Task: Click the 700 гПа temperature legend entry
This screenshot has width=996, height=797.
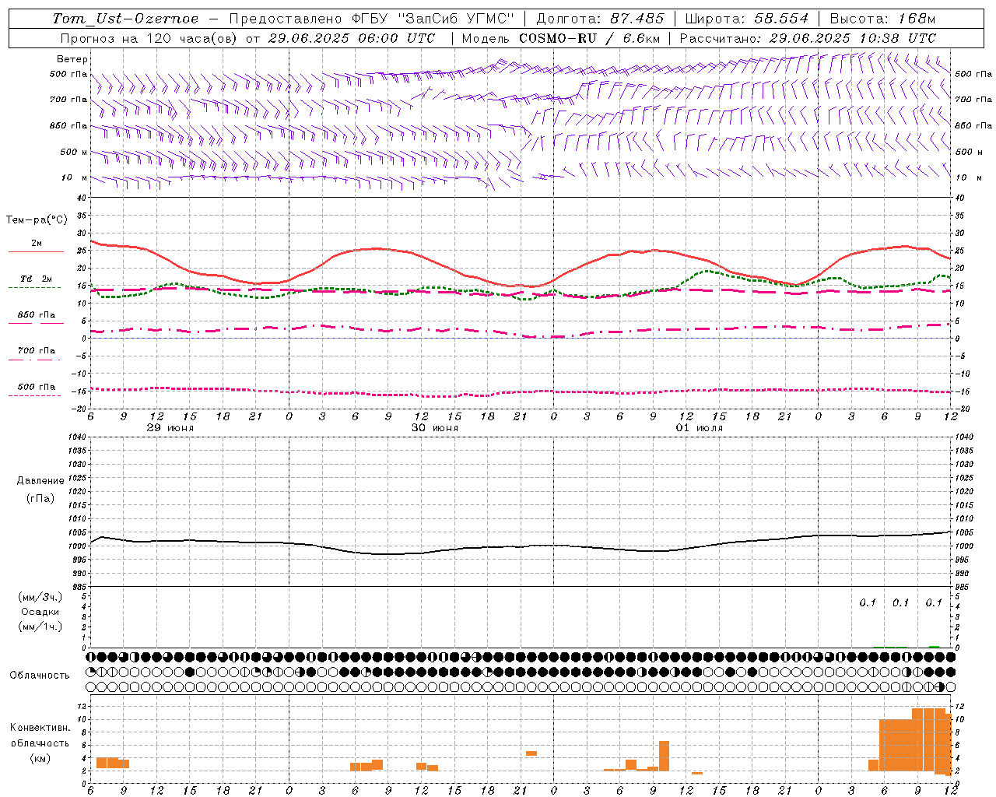Action: point(37,351)
